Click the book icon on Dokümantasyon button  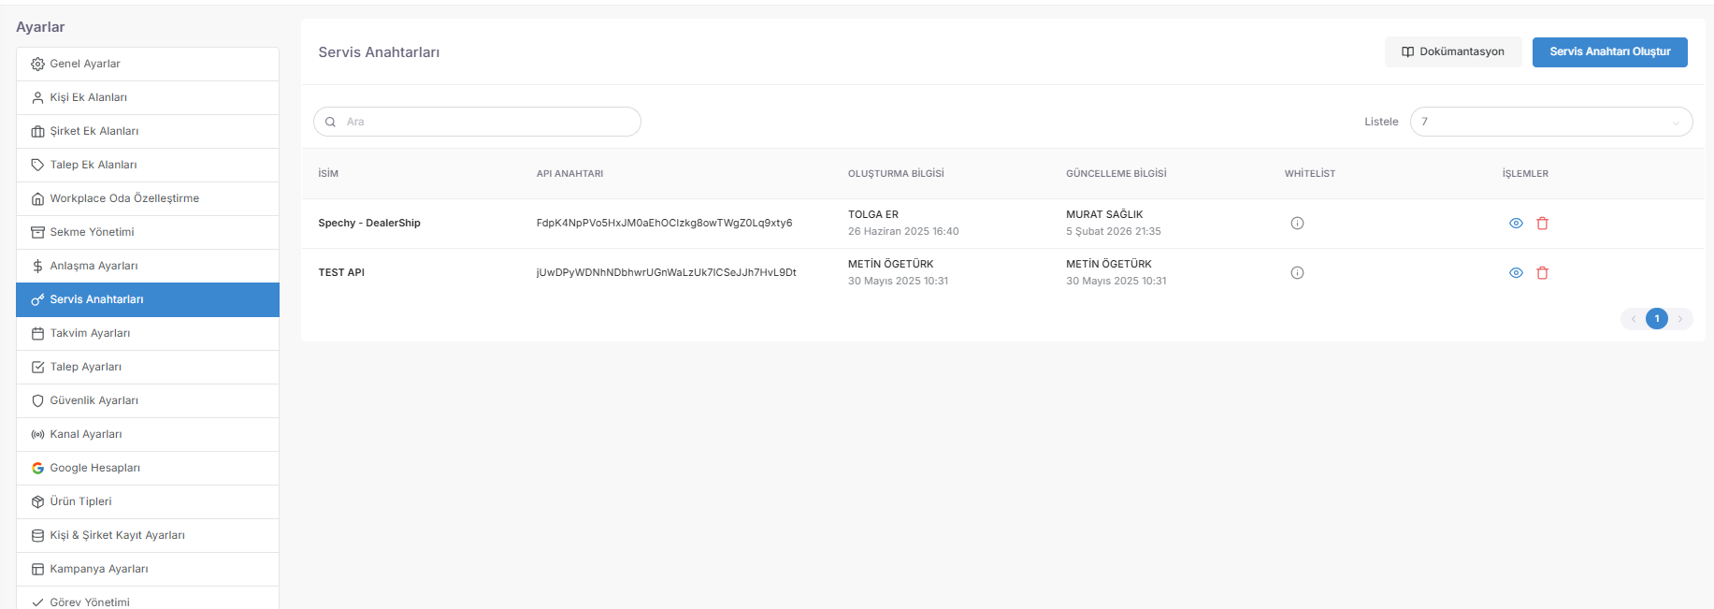pos(1407,52)
